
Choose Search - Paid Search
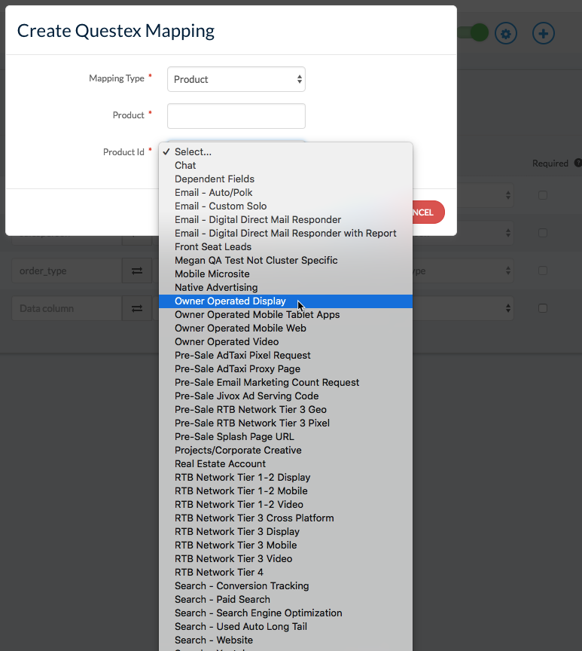point(285,600)
